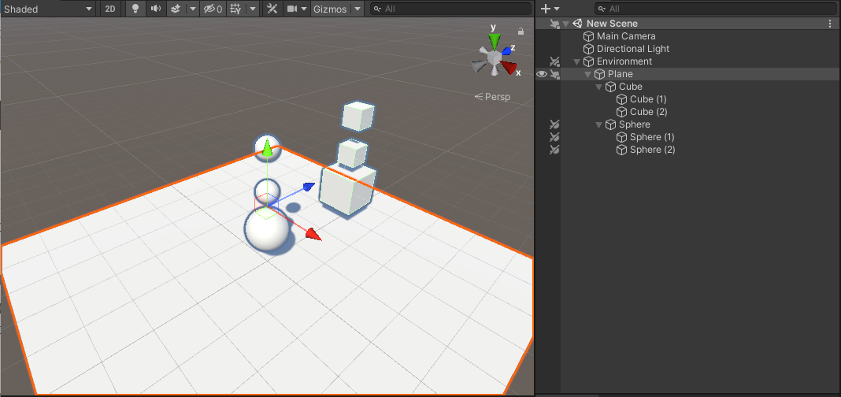Open the Gizmos menu button

tap(331, 9)
